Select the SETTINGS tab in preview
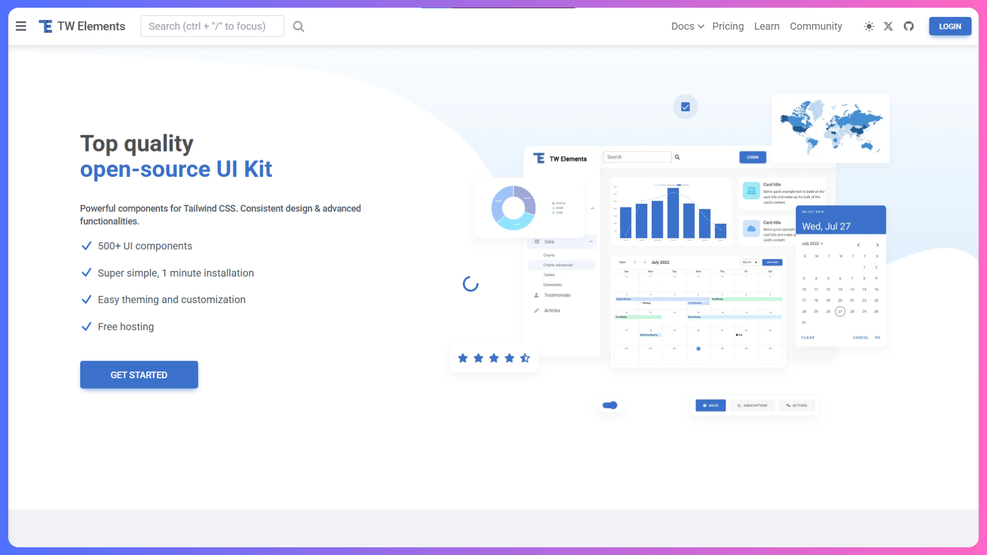The image size is (987, 555). click(x=796, y=405)
